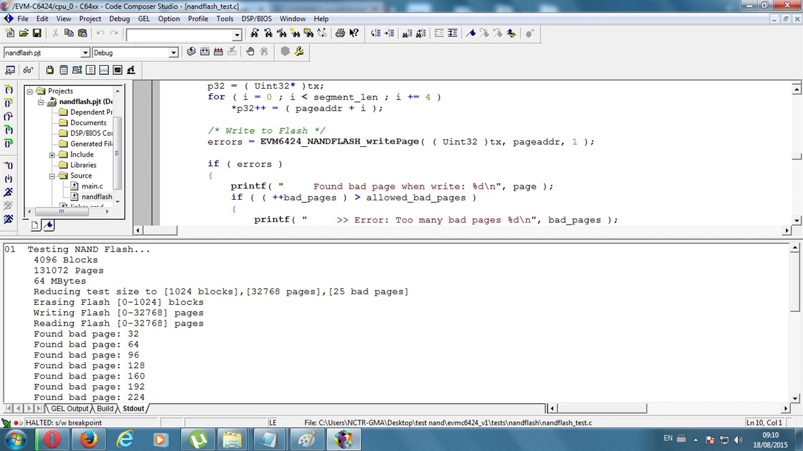Click the graph window icon
The image size is (803, 451).
[104, 70]
